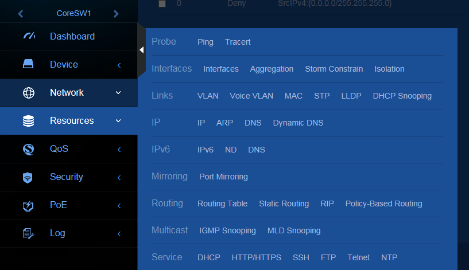
Task: Click the PoE power icon
Action: (28, 205)
